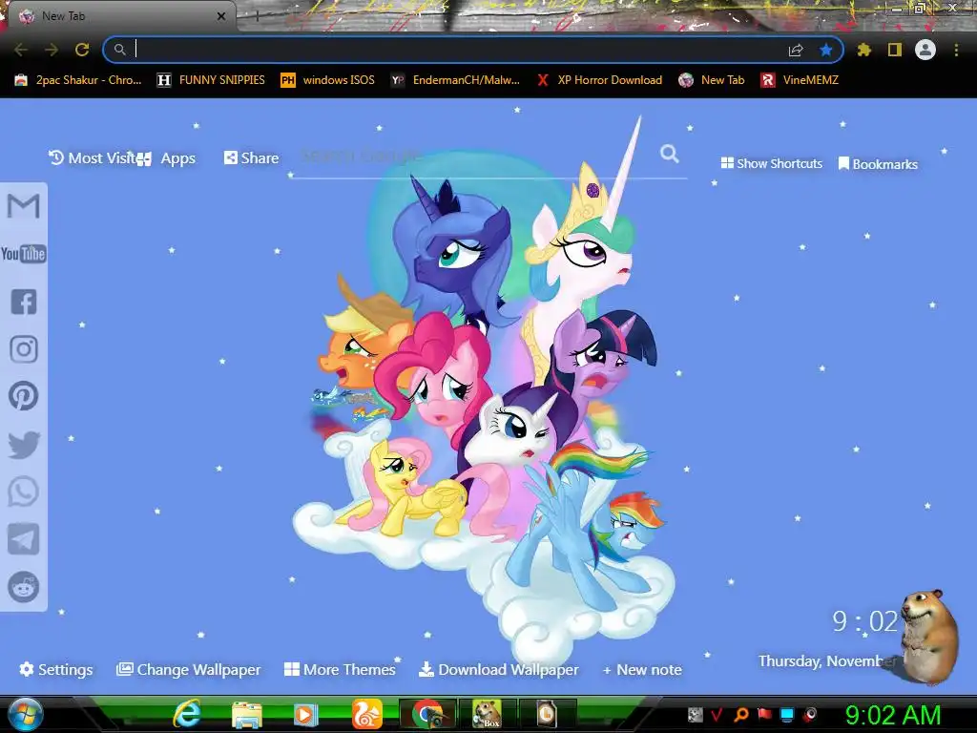Click the taskbar 9:02 AM clock
The image size is (977, 733).
click(893, 715)
